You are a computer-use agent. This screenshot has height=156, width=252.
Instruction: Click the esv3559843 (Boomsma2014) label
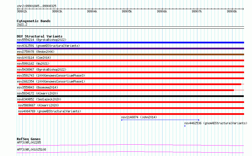coord(37,87)
